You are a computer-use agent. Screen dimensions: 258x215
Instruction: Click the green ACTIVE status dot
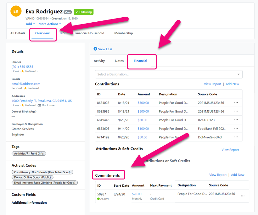click(98, 199)
